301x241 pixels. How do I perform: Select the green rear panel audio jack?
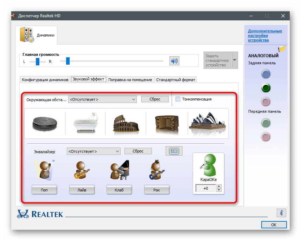266,88
